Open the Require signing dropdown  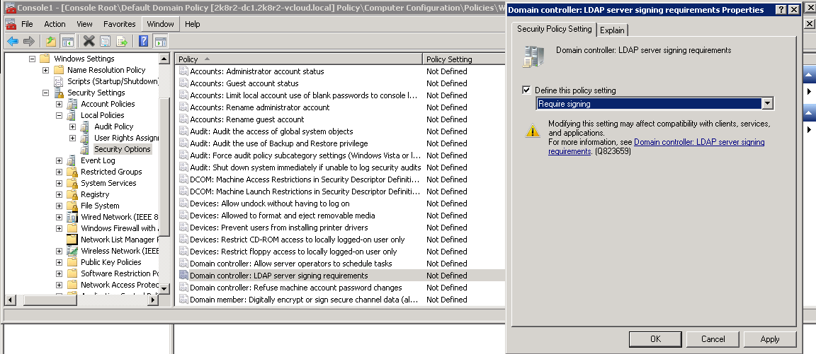(766, 104)
